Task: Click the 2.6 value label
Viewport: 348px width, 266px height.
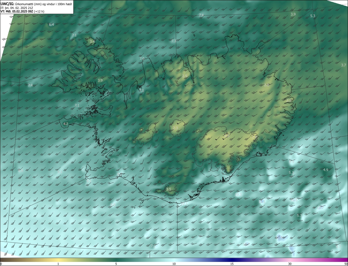Action: click(266, 85)
